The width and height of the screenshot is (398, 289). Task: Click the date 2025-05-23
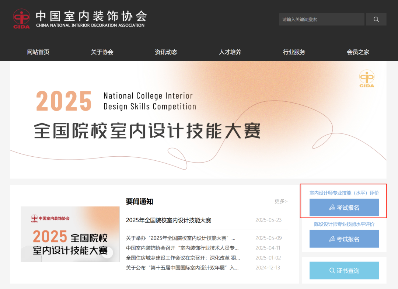(269, 220)
